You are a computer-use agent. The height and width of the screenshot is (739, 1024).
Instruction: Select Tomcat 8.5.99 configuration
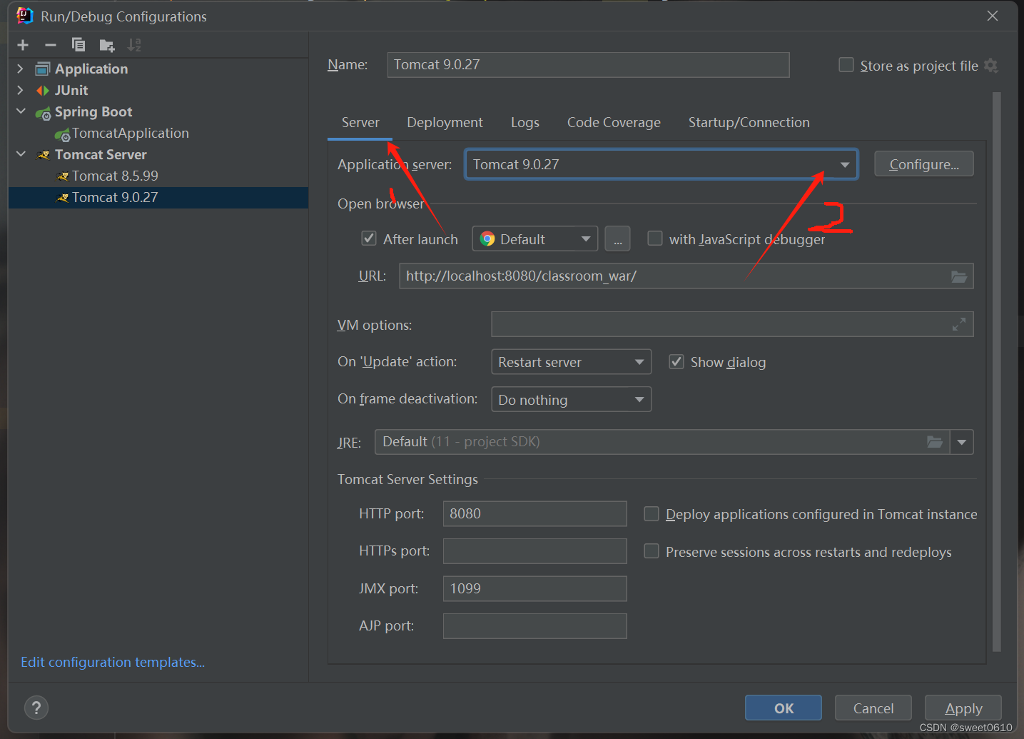click(114, 176)
